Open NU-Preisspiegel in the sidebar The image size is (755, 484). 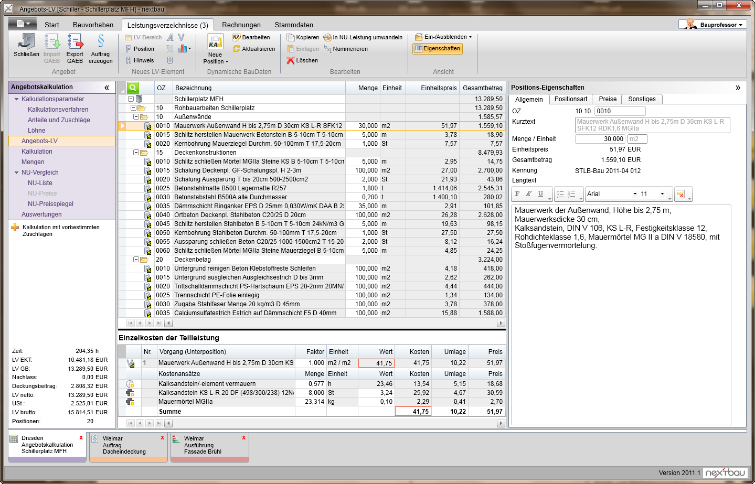(50, 204)
